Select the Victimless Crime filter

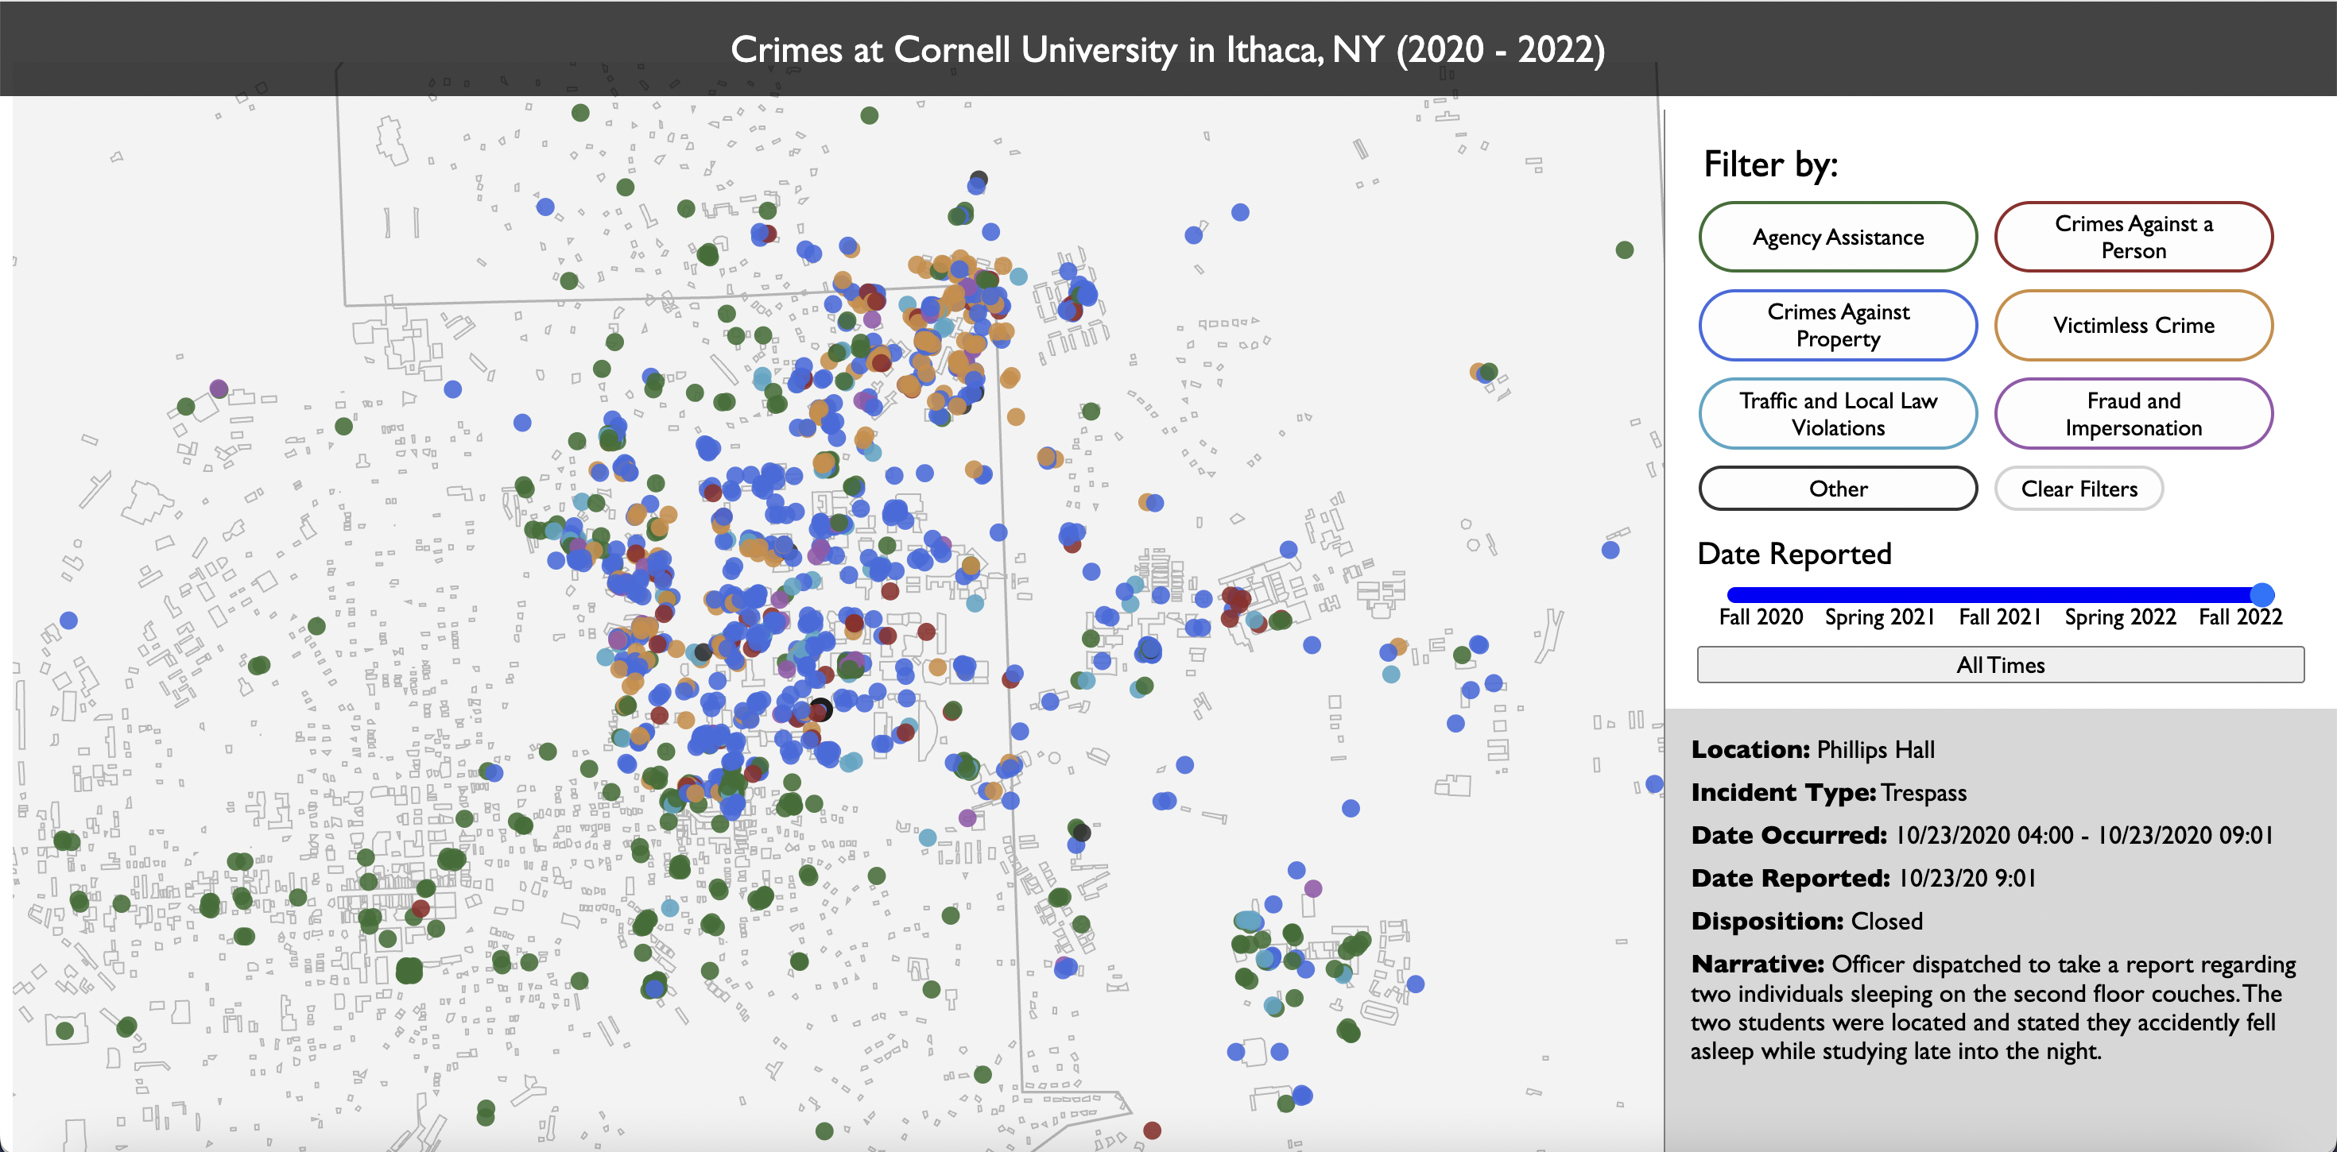(2133, 325)
